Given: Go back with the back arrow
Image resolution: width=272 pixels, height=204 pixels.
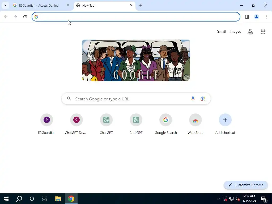Looking at the screenshot, I should tap(6, 17).
